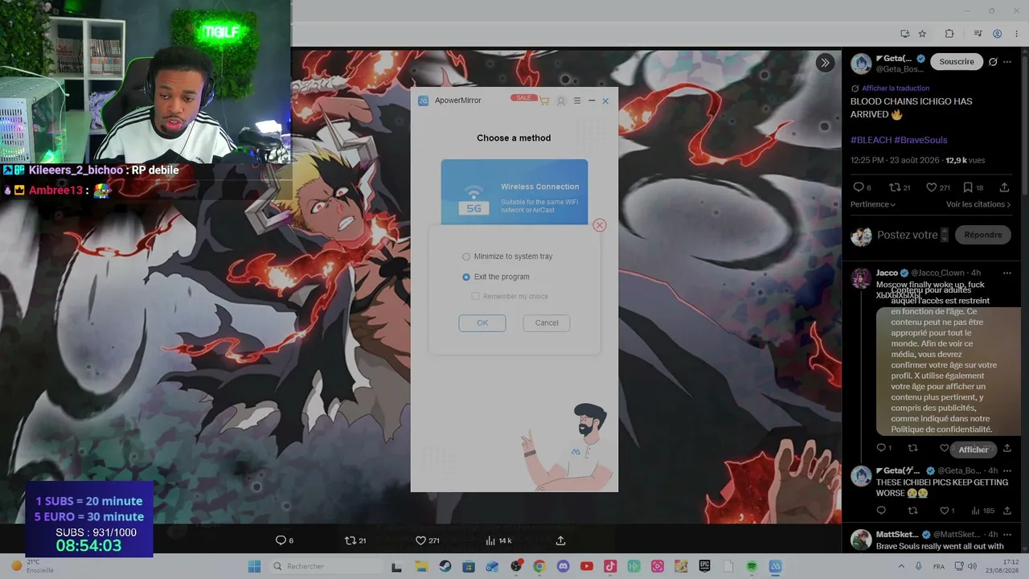Open the ApowerMirror account profile icon
1029x579 pixels.
(561, 101)
